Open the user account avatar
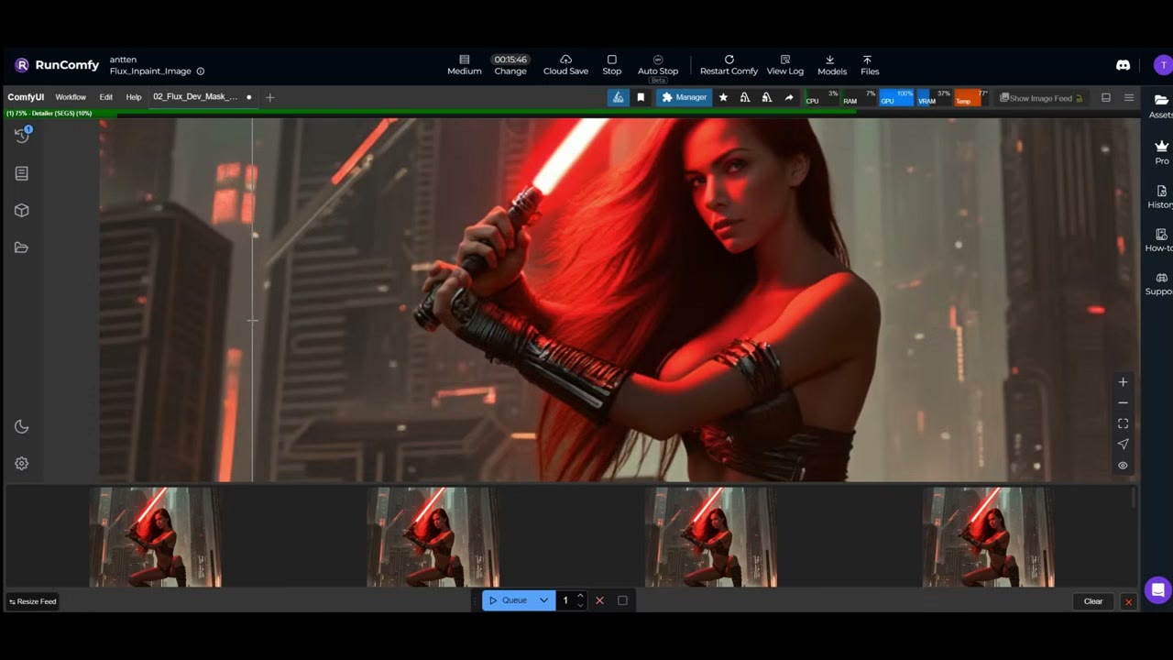Screen dimensions: 1173x660 point(1162,65)
